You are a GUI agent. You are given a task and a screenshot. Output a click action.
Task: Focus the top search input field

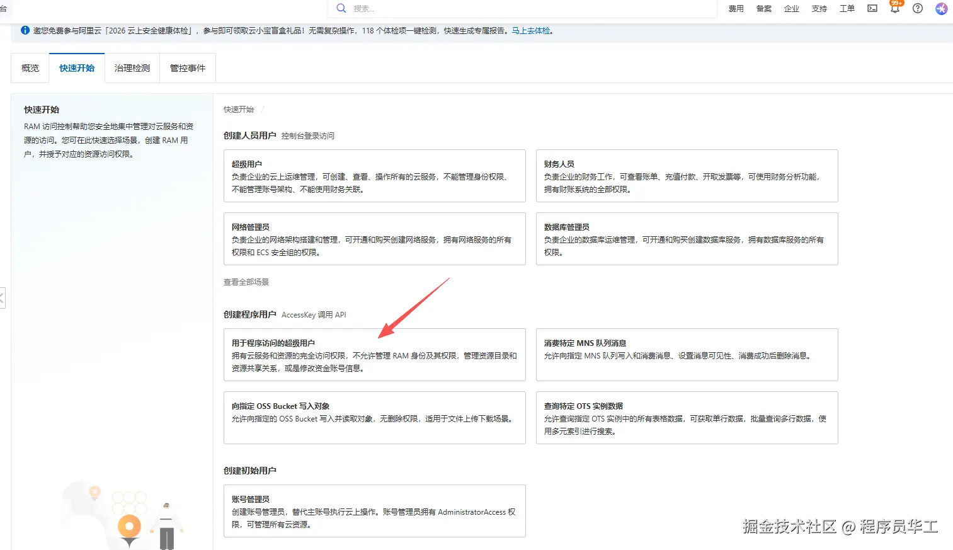522,8
